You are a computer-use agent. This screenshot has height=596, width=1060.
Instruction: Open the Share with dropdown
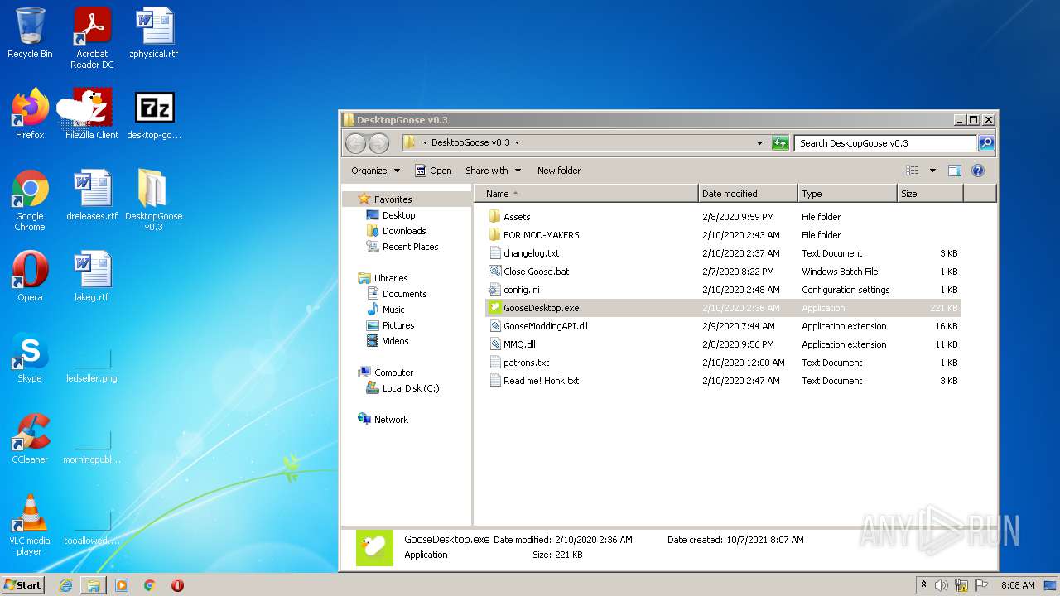(493, 171)
